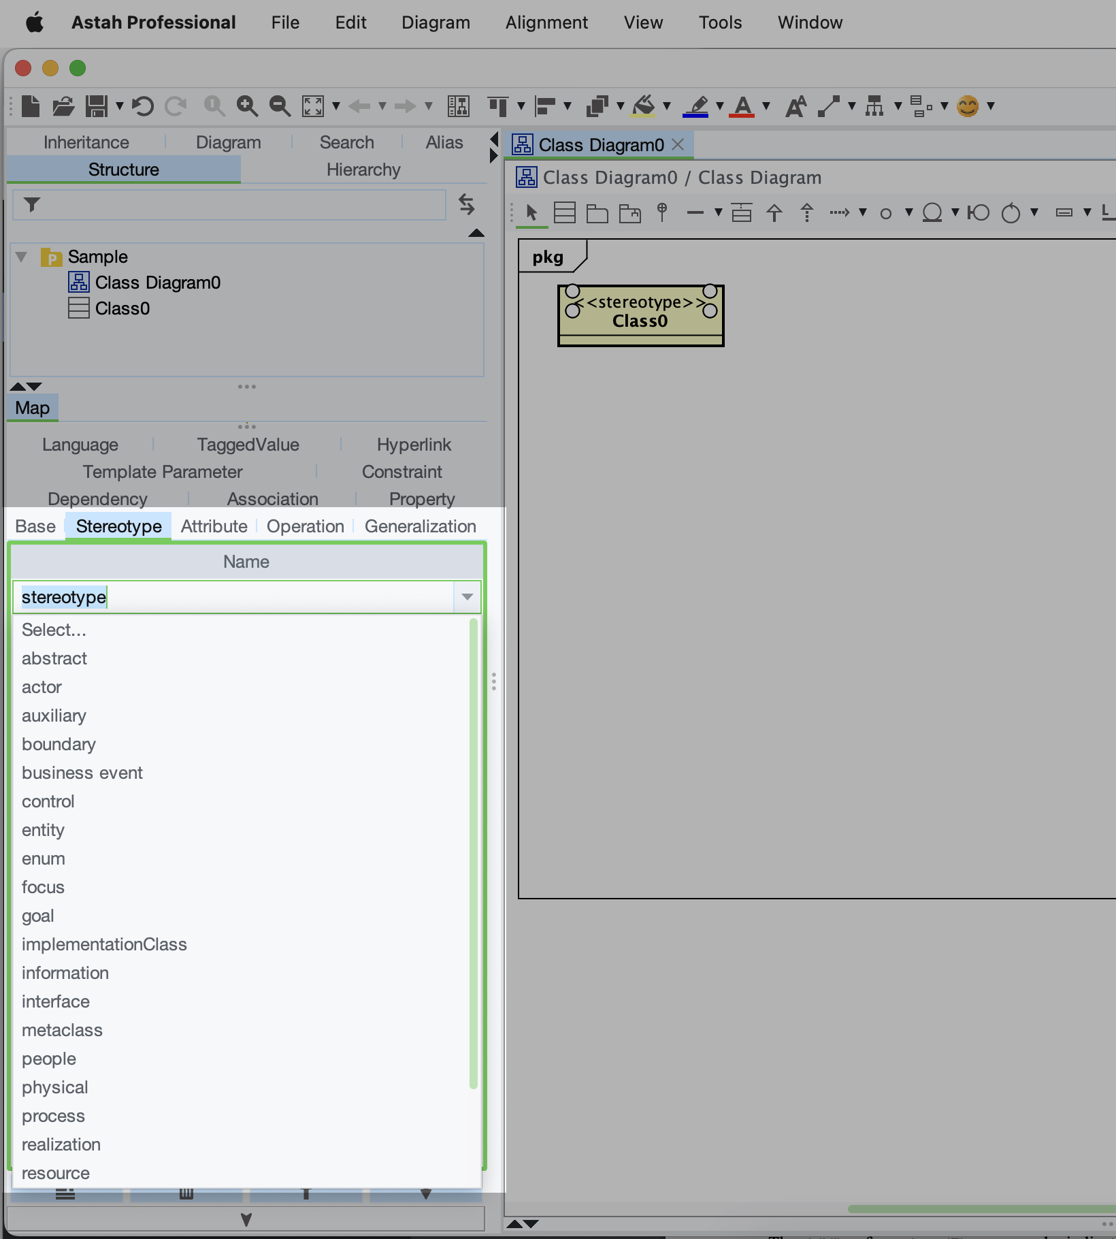Viewport: 1116px width, 1239px height.
Task: Select the Class tool in diagram palette
Action: click(564, 213)
